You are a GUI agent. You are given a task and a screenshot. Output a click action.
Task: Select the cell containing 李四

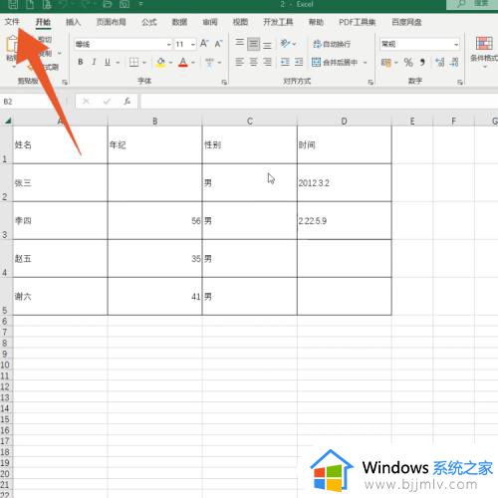coord(60,220)
